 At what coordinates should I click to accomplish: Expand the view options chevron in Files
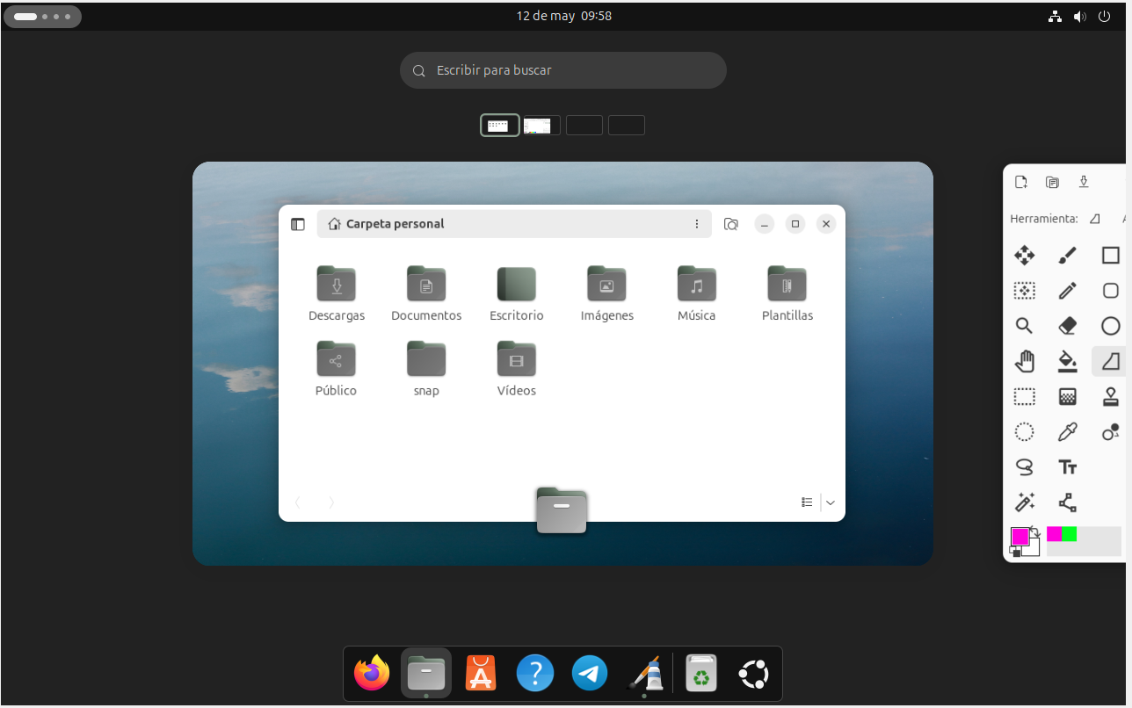point(831,502)
